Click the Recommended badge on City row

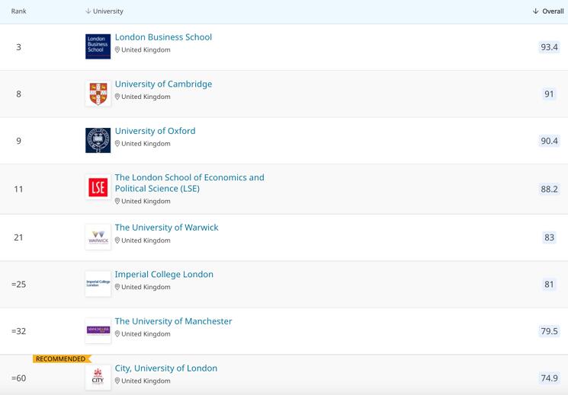pos(61,358)
